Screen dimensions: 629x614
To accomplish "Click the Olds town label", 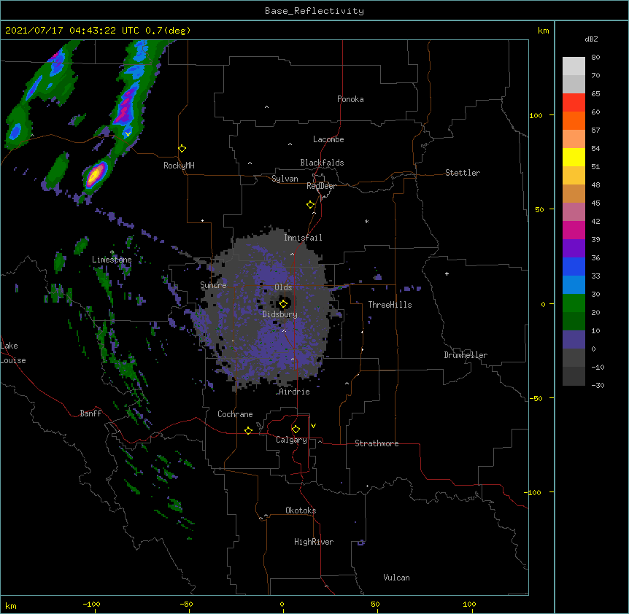I will (x=283, y=287).
